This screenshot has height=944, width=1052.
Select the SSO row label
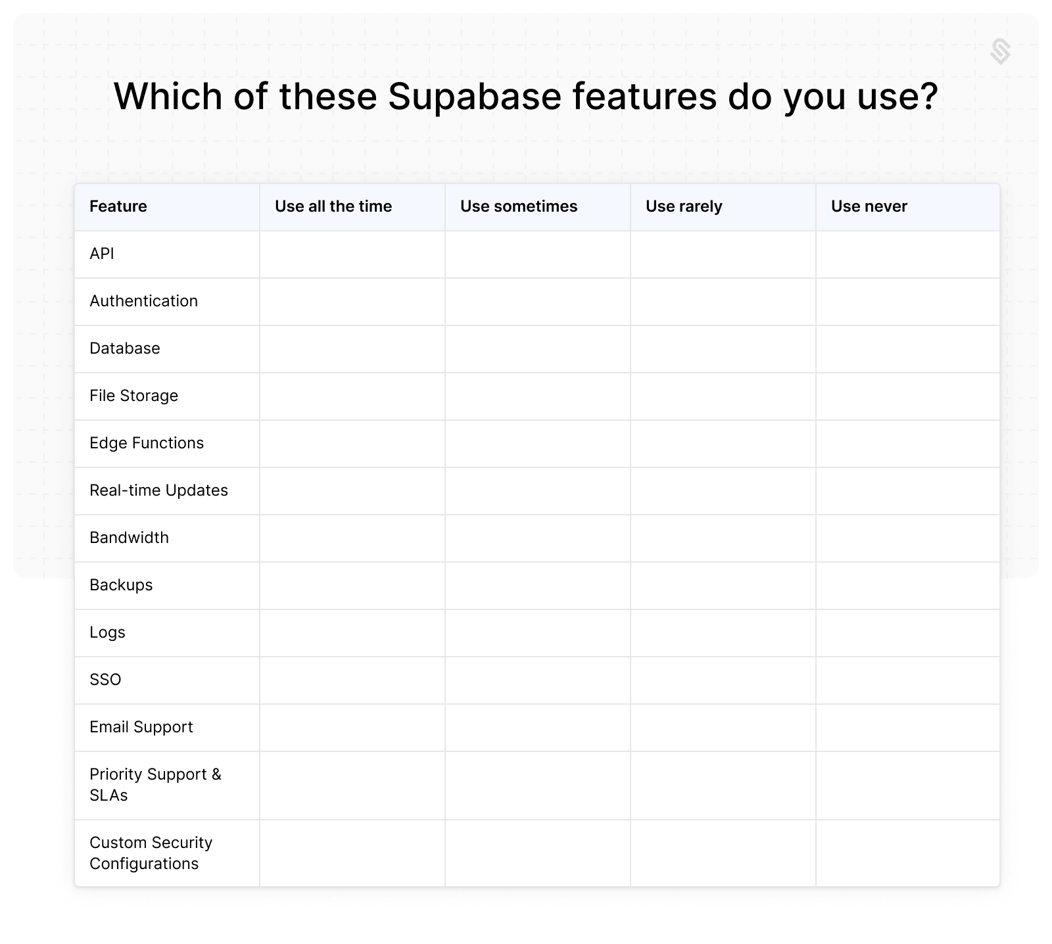coord(105,680)
